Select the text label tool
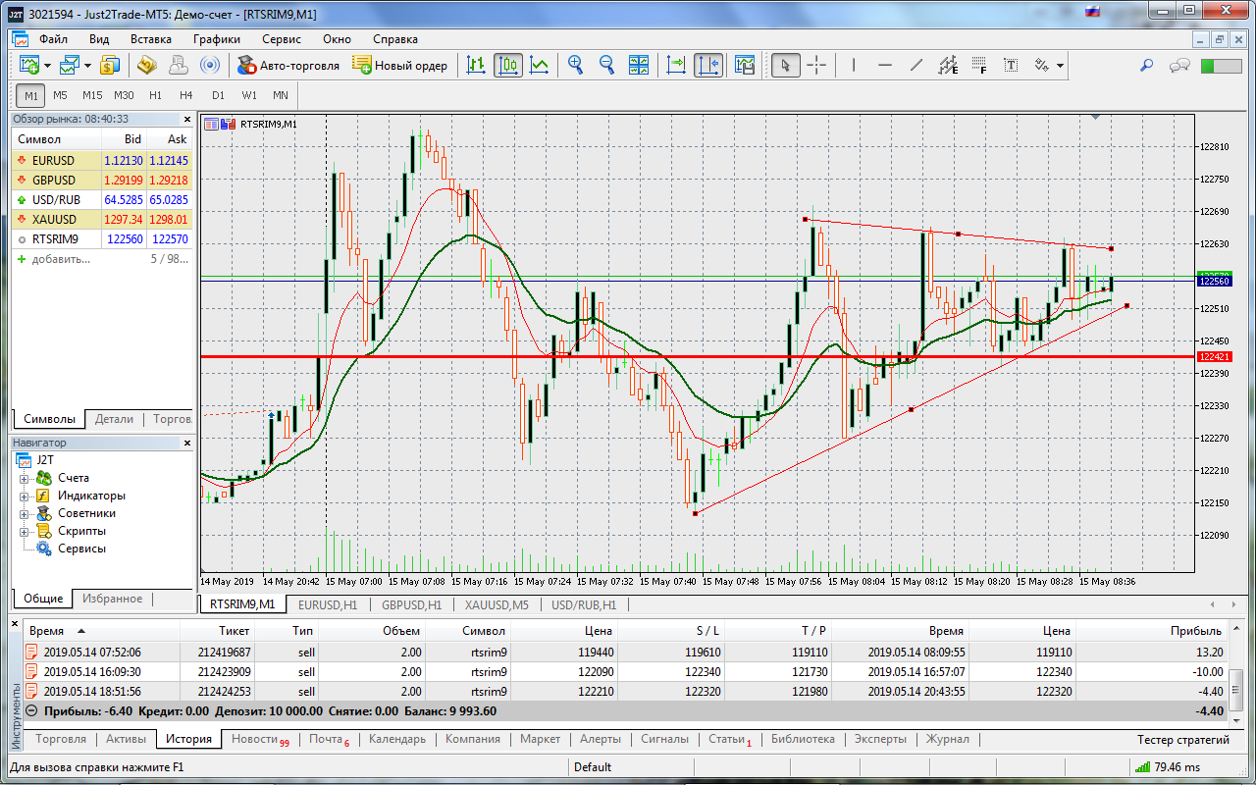The image size is (1256, 785). click(x=1010, y=66)
